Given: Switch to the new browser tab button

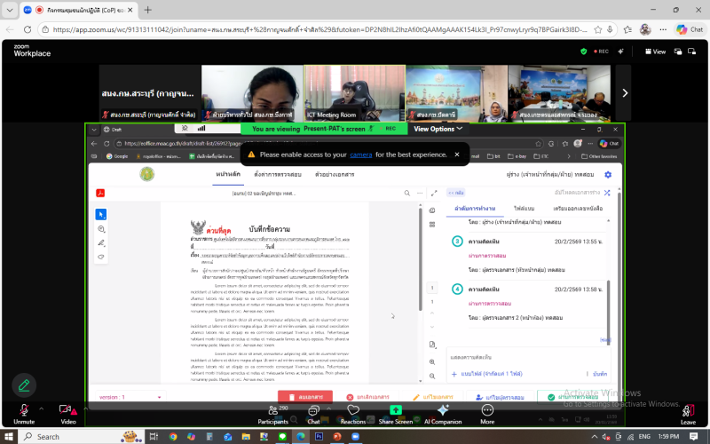Looking at the screenshot, I should [147, 10].
